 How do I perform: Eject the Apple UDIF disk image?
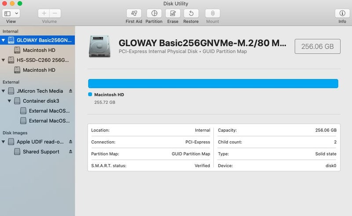70,142
